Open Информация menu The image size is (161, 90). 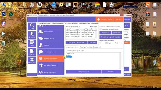[x=95, y=23]
